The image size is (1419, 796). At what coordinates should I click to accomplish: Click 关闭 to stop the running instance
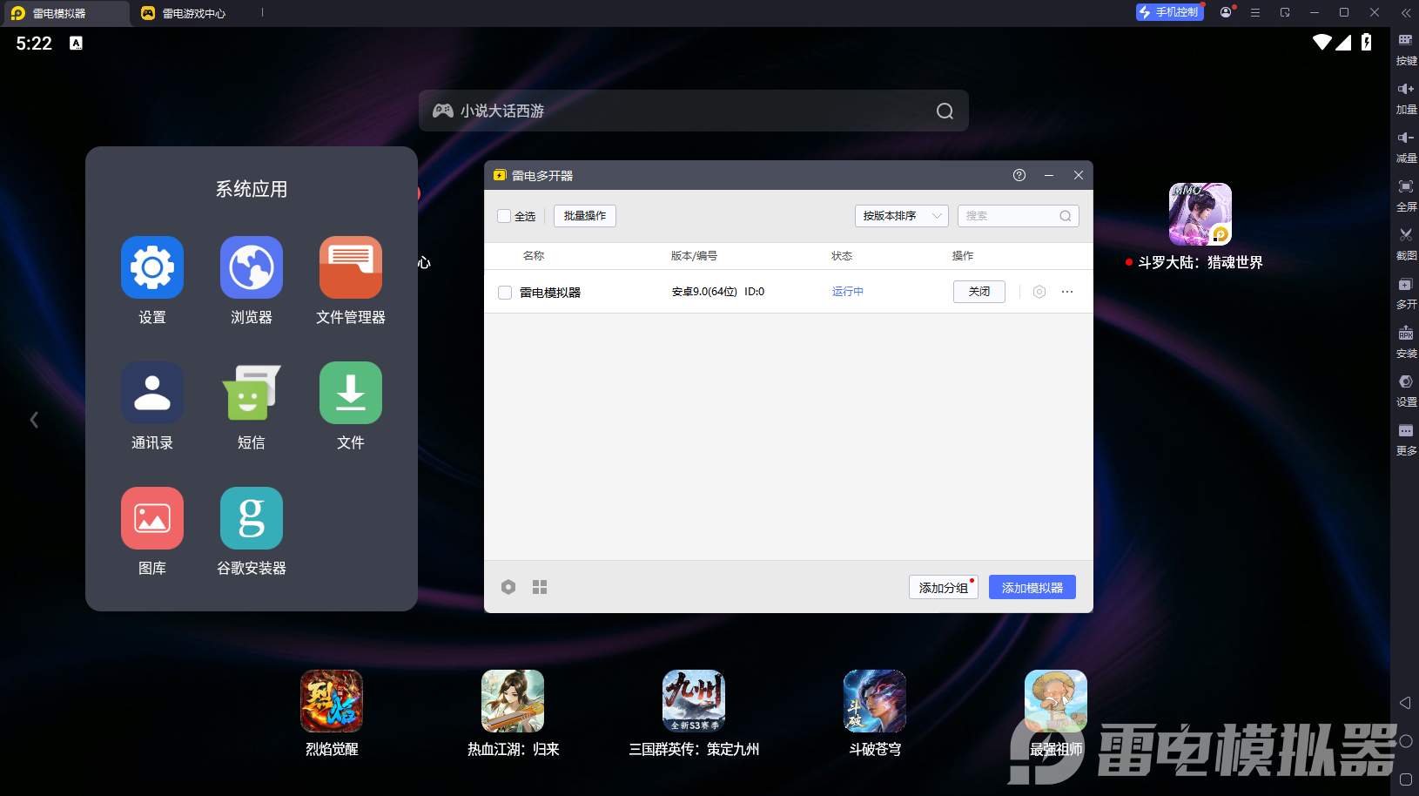(979, 292)
